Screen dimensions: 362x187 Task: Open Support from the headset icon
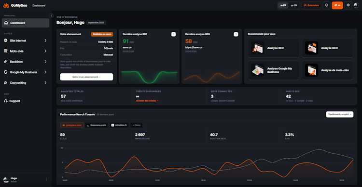pos(6,101)
